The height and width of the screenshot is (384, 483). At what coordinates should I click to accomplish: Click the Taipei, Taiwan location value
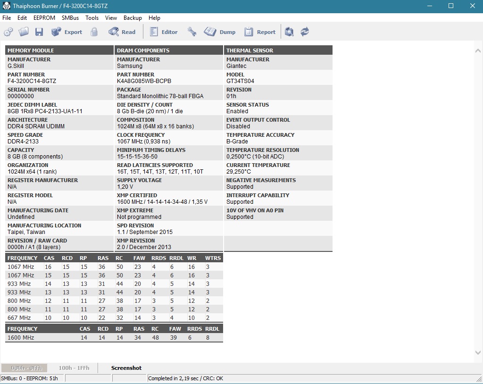26,232
